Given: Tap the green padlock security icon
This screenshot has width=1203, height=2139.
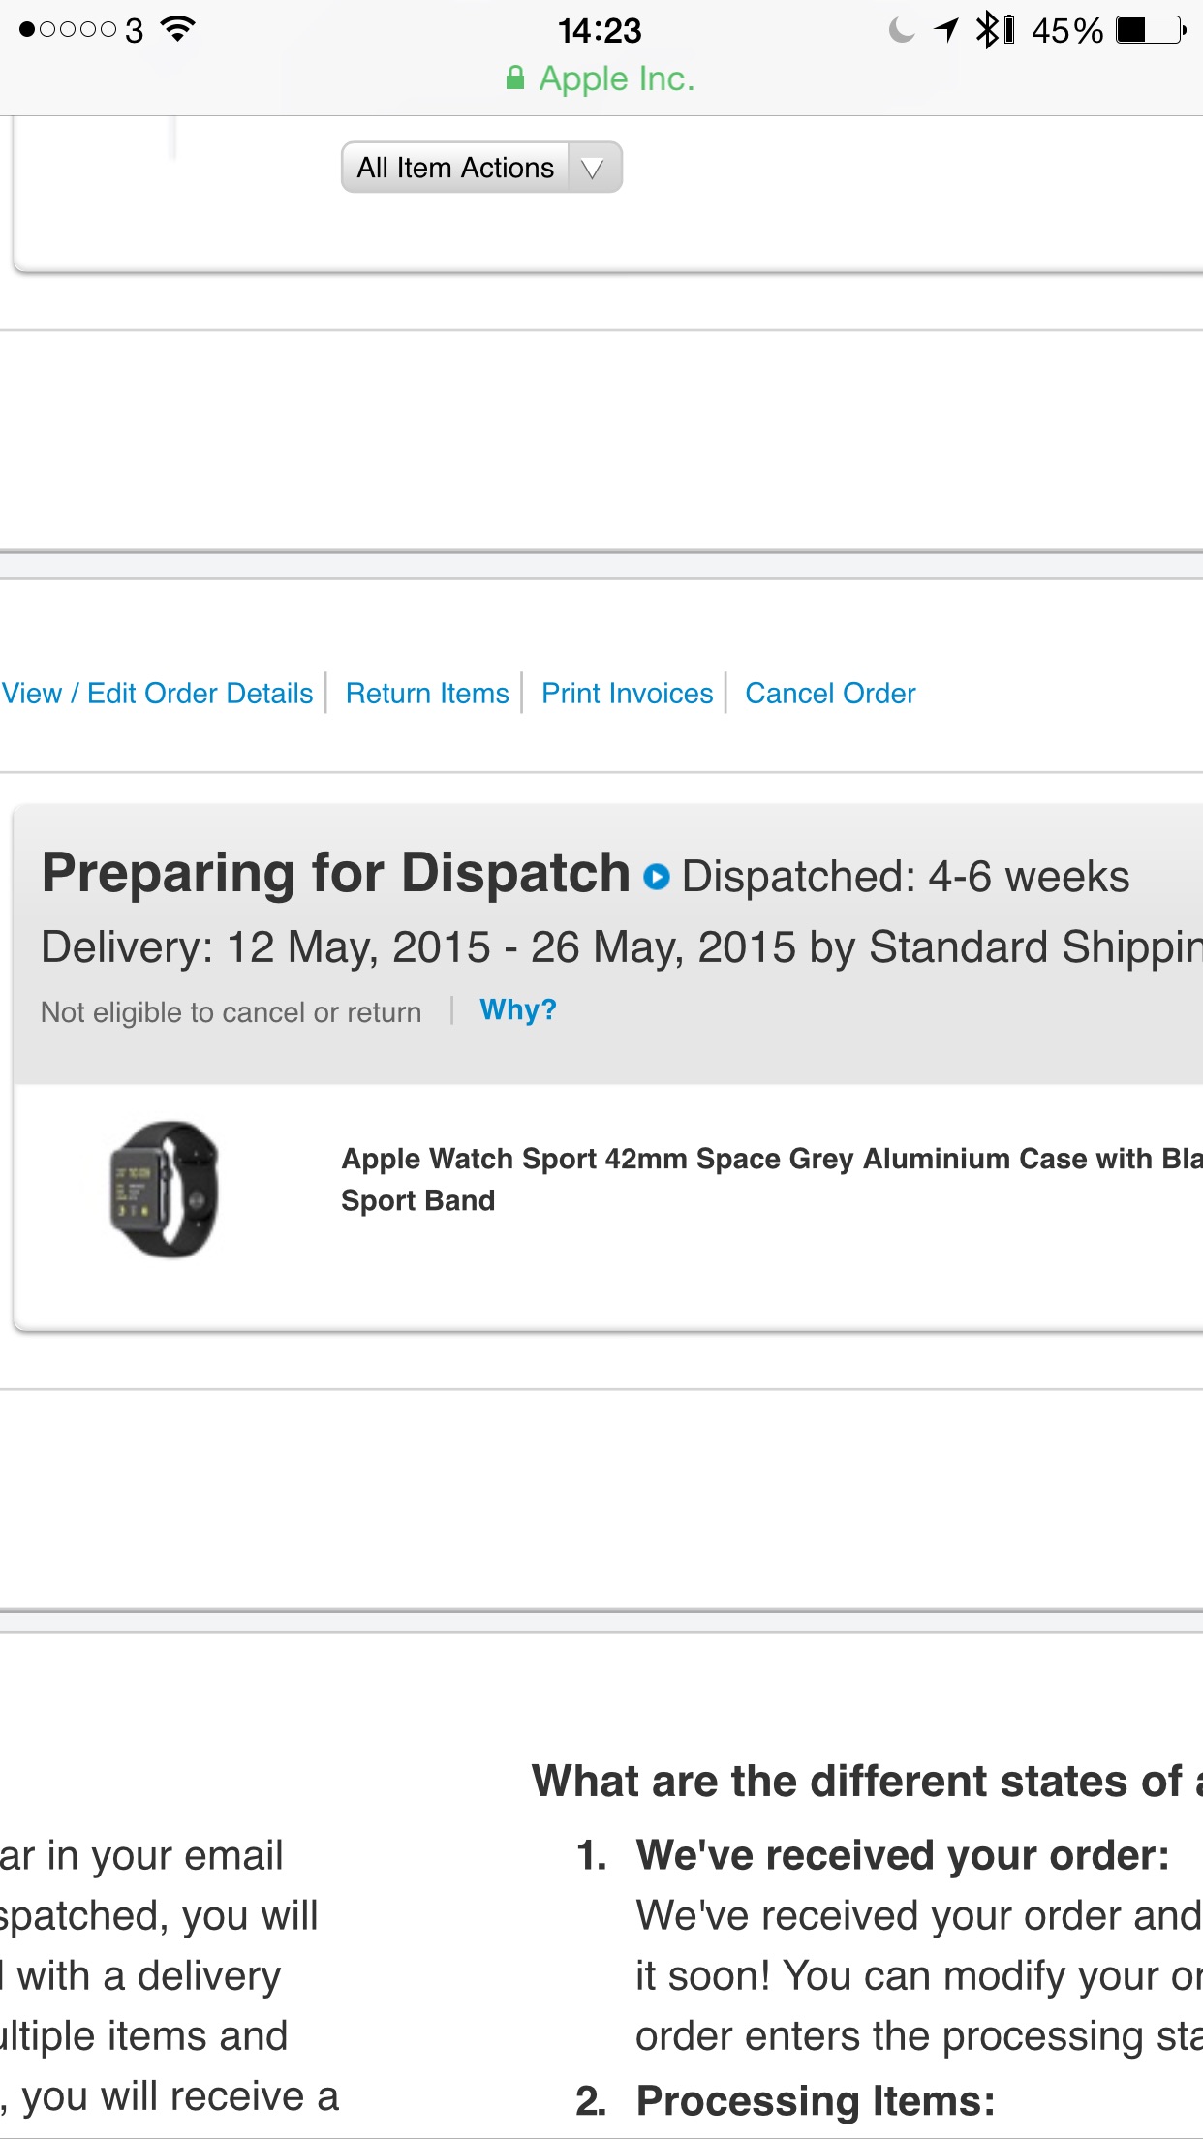Looking at the screenshot, I should click(x=515, y=78).
